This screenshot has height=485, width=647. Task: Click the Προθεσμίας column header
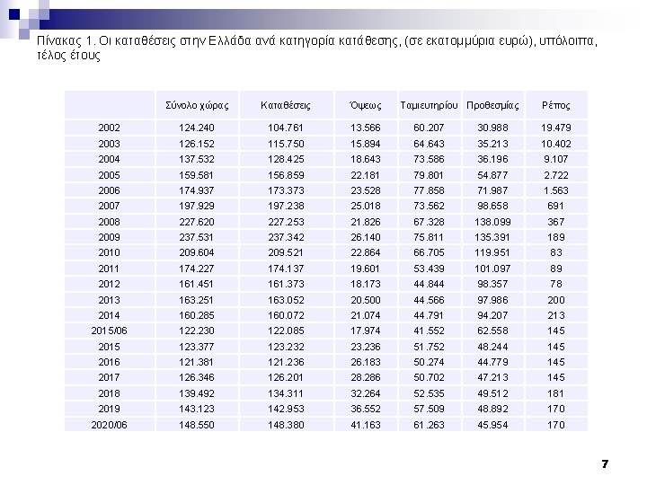pos(492,106)
